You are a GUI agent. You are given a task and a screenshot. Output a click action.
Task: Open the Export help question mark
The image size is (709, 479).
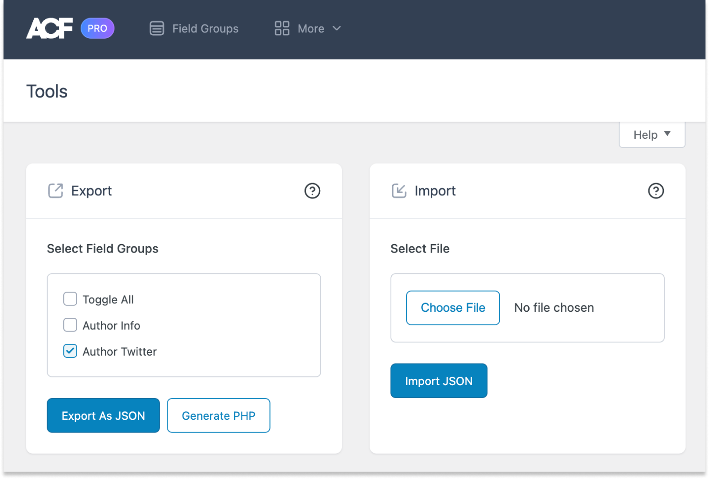(313, 191)
